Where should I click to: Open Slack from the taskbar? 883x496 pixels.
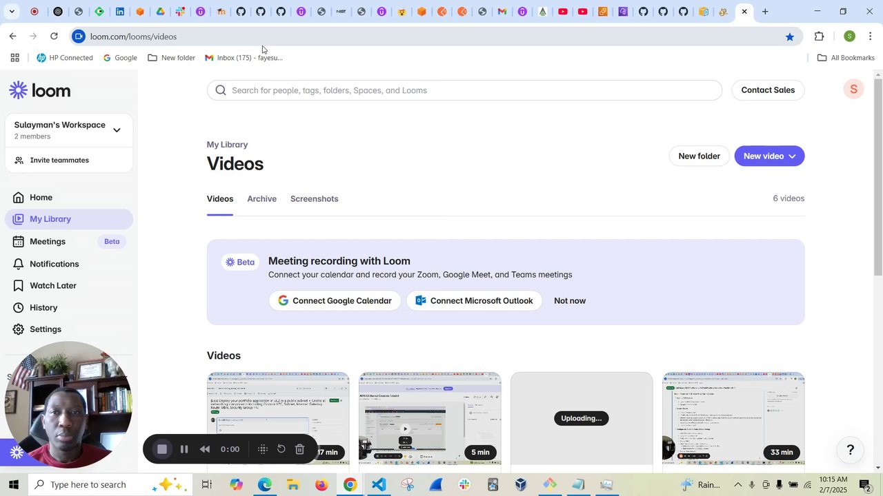click(x=464, y=485)
